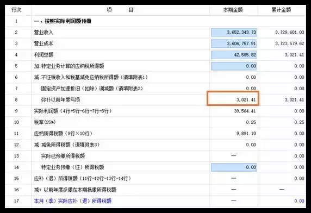The image size is (311, 213).
Task: Click the 行次 column header
Action: pyautogui.click(x=16, y=10)
